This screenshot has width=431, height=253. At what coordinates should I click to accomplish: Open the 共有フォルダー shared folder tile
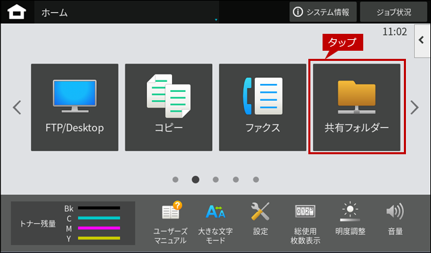[x=356, y=108]
